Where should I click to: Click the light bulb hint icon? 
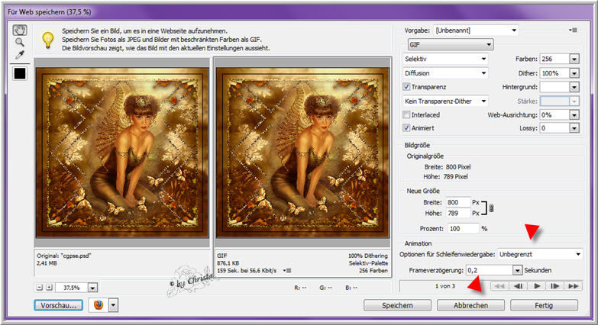47,40
